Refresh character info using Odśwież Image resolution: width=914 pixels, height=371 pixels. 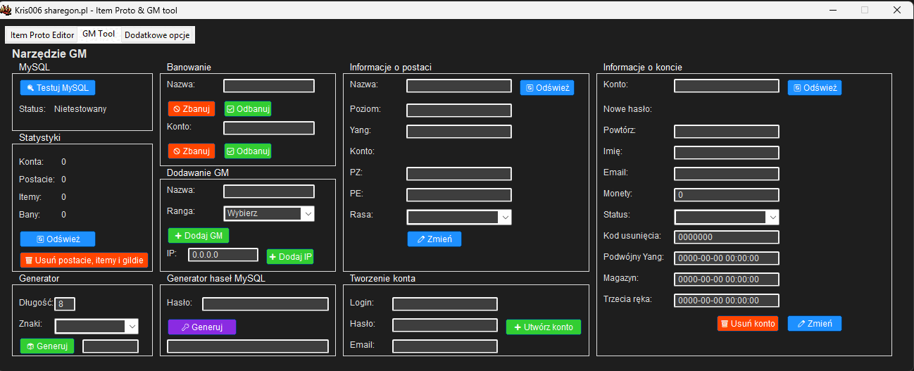[x=547, y=88]
